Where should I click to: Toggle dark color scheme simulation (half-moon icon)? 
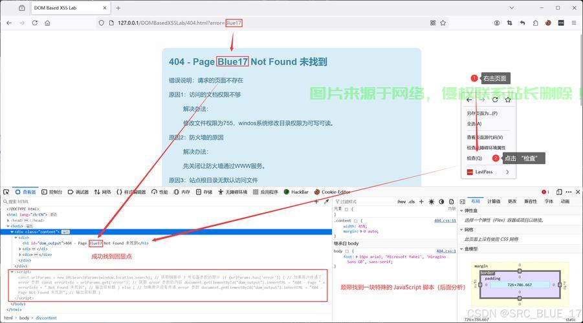441,202
